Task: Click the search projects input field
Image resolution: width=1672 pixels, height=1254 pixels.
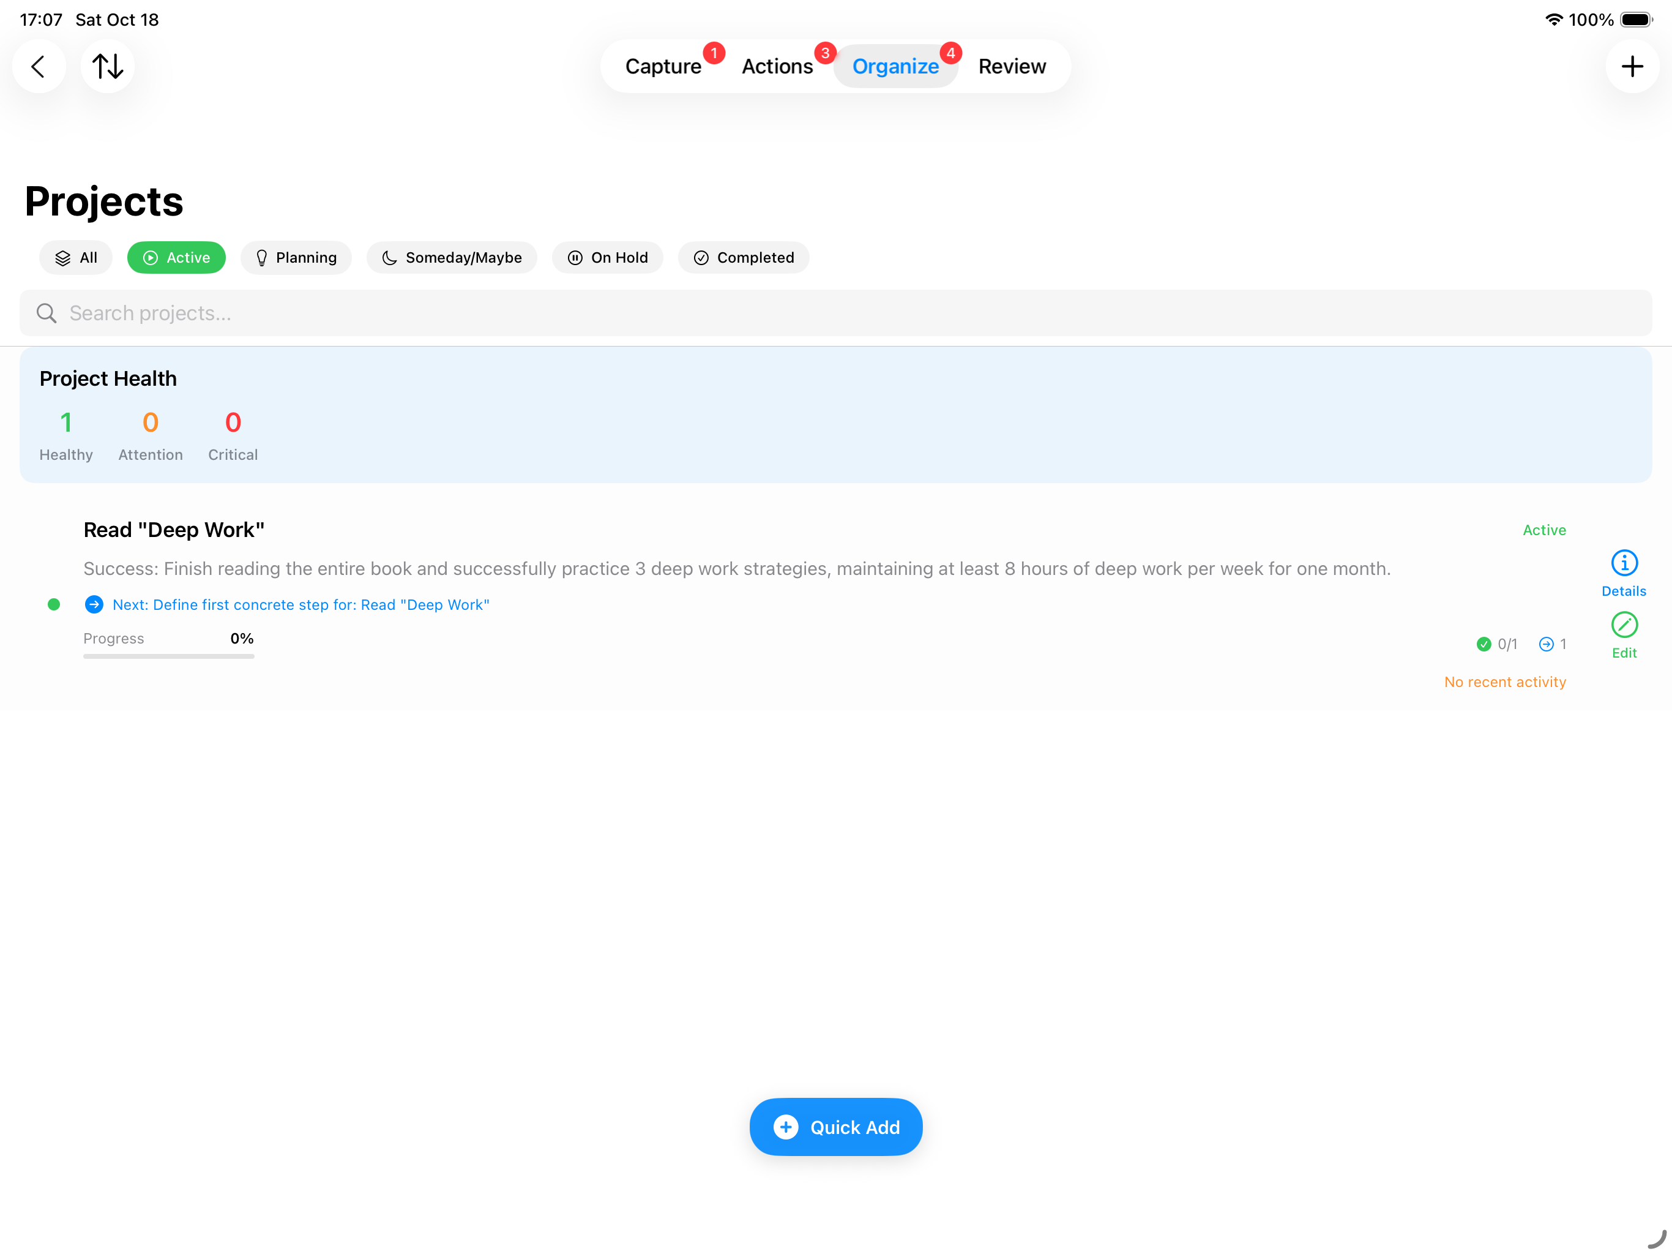Action: point(453,312)
